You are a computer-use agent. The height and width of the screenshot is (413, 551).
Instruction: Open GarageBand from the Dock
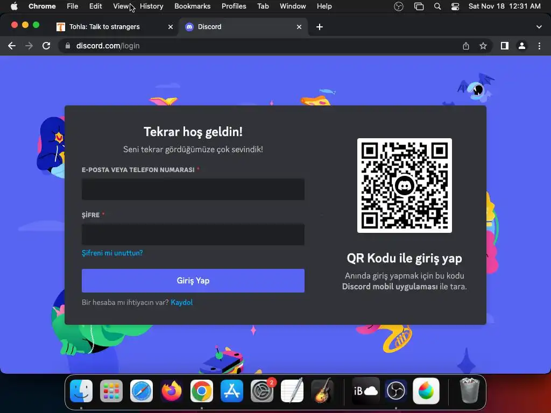tap(322, 391)
